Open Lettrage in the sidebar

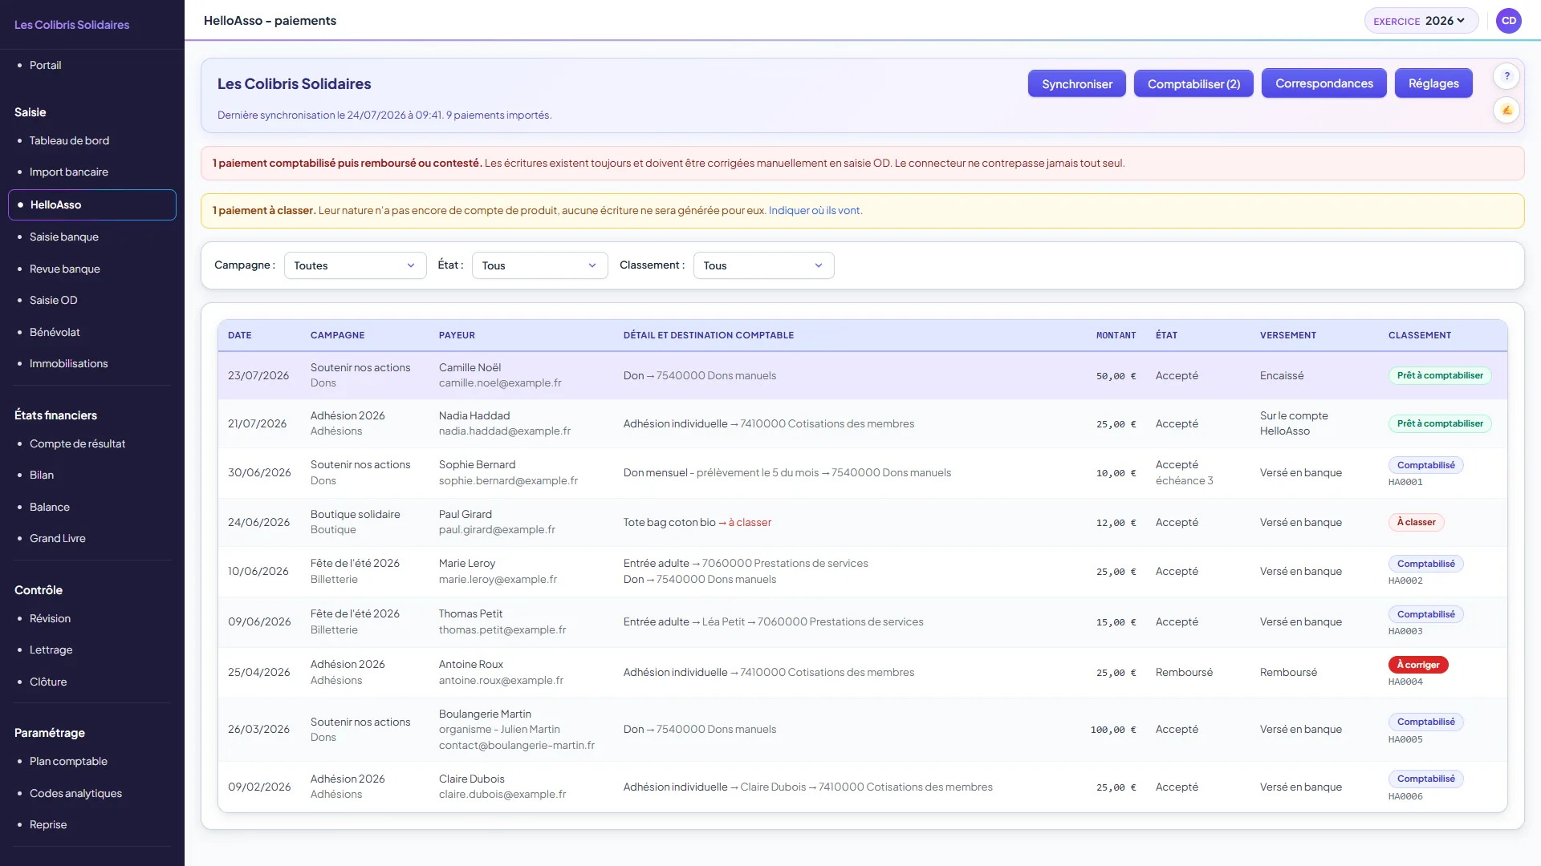coord(51,649)
